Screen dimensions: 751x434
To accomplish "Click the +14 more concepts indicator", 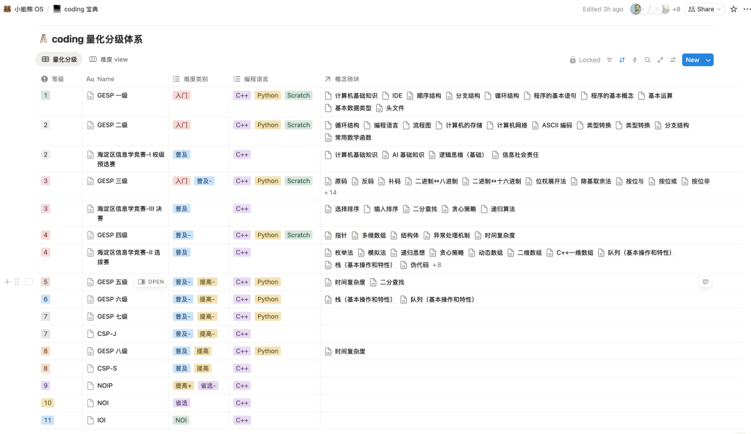I will click(x=330, y=193).
